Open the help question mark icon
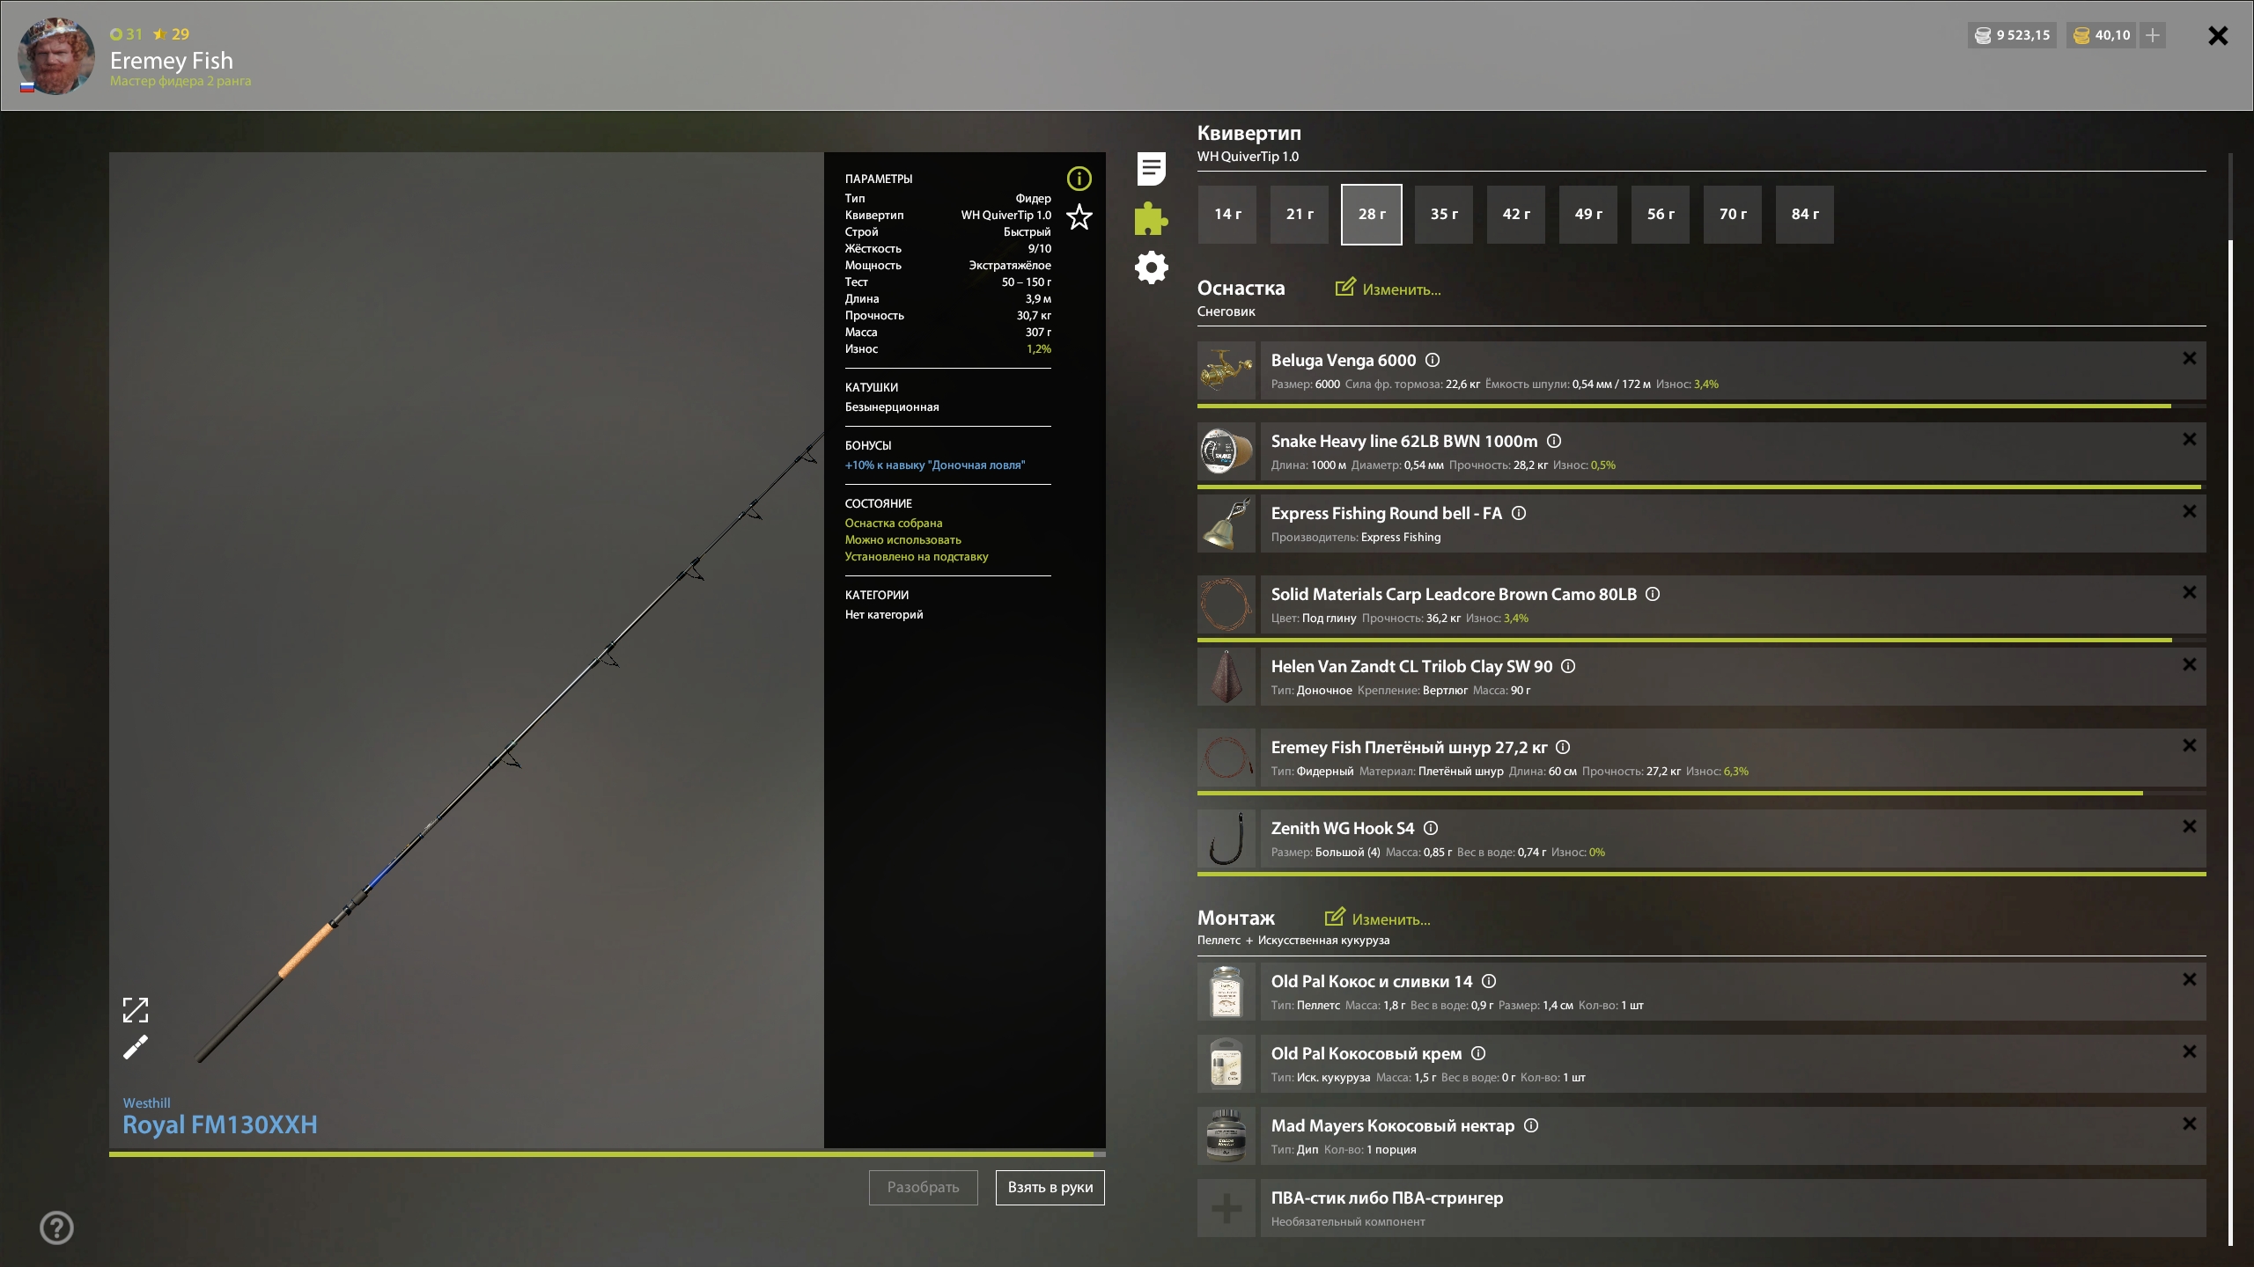The height and width of the screenshot is (1267, 2254). coord(56,1227)
